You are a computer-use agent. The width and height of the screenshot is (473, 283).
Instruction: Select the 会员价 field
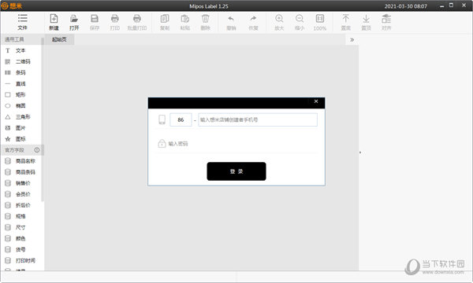coord(21,194)
